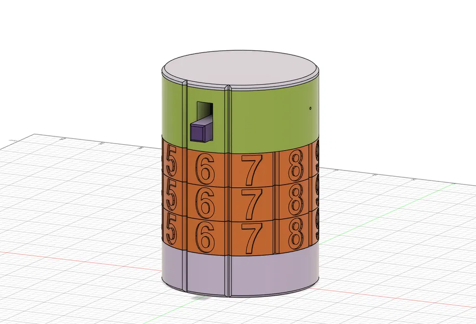
Task: Click the number 6 on the bottom ring
Action: click(x=205, y=238)
